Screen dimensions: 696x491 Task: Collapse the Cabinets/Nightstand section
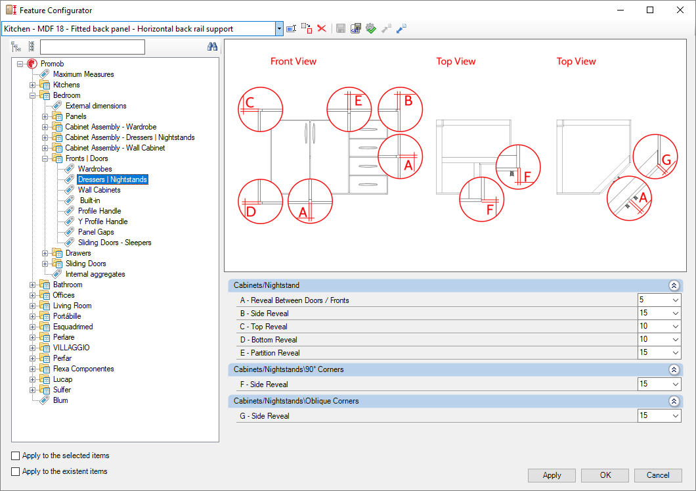[674, 285]
